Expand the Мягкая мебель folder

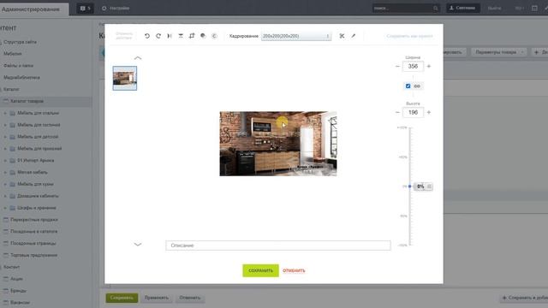tap(5, 173)
